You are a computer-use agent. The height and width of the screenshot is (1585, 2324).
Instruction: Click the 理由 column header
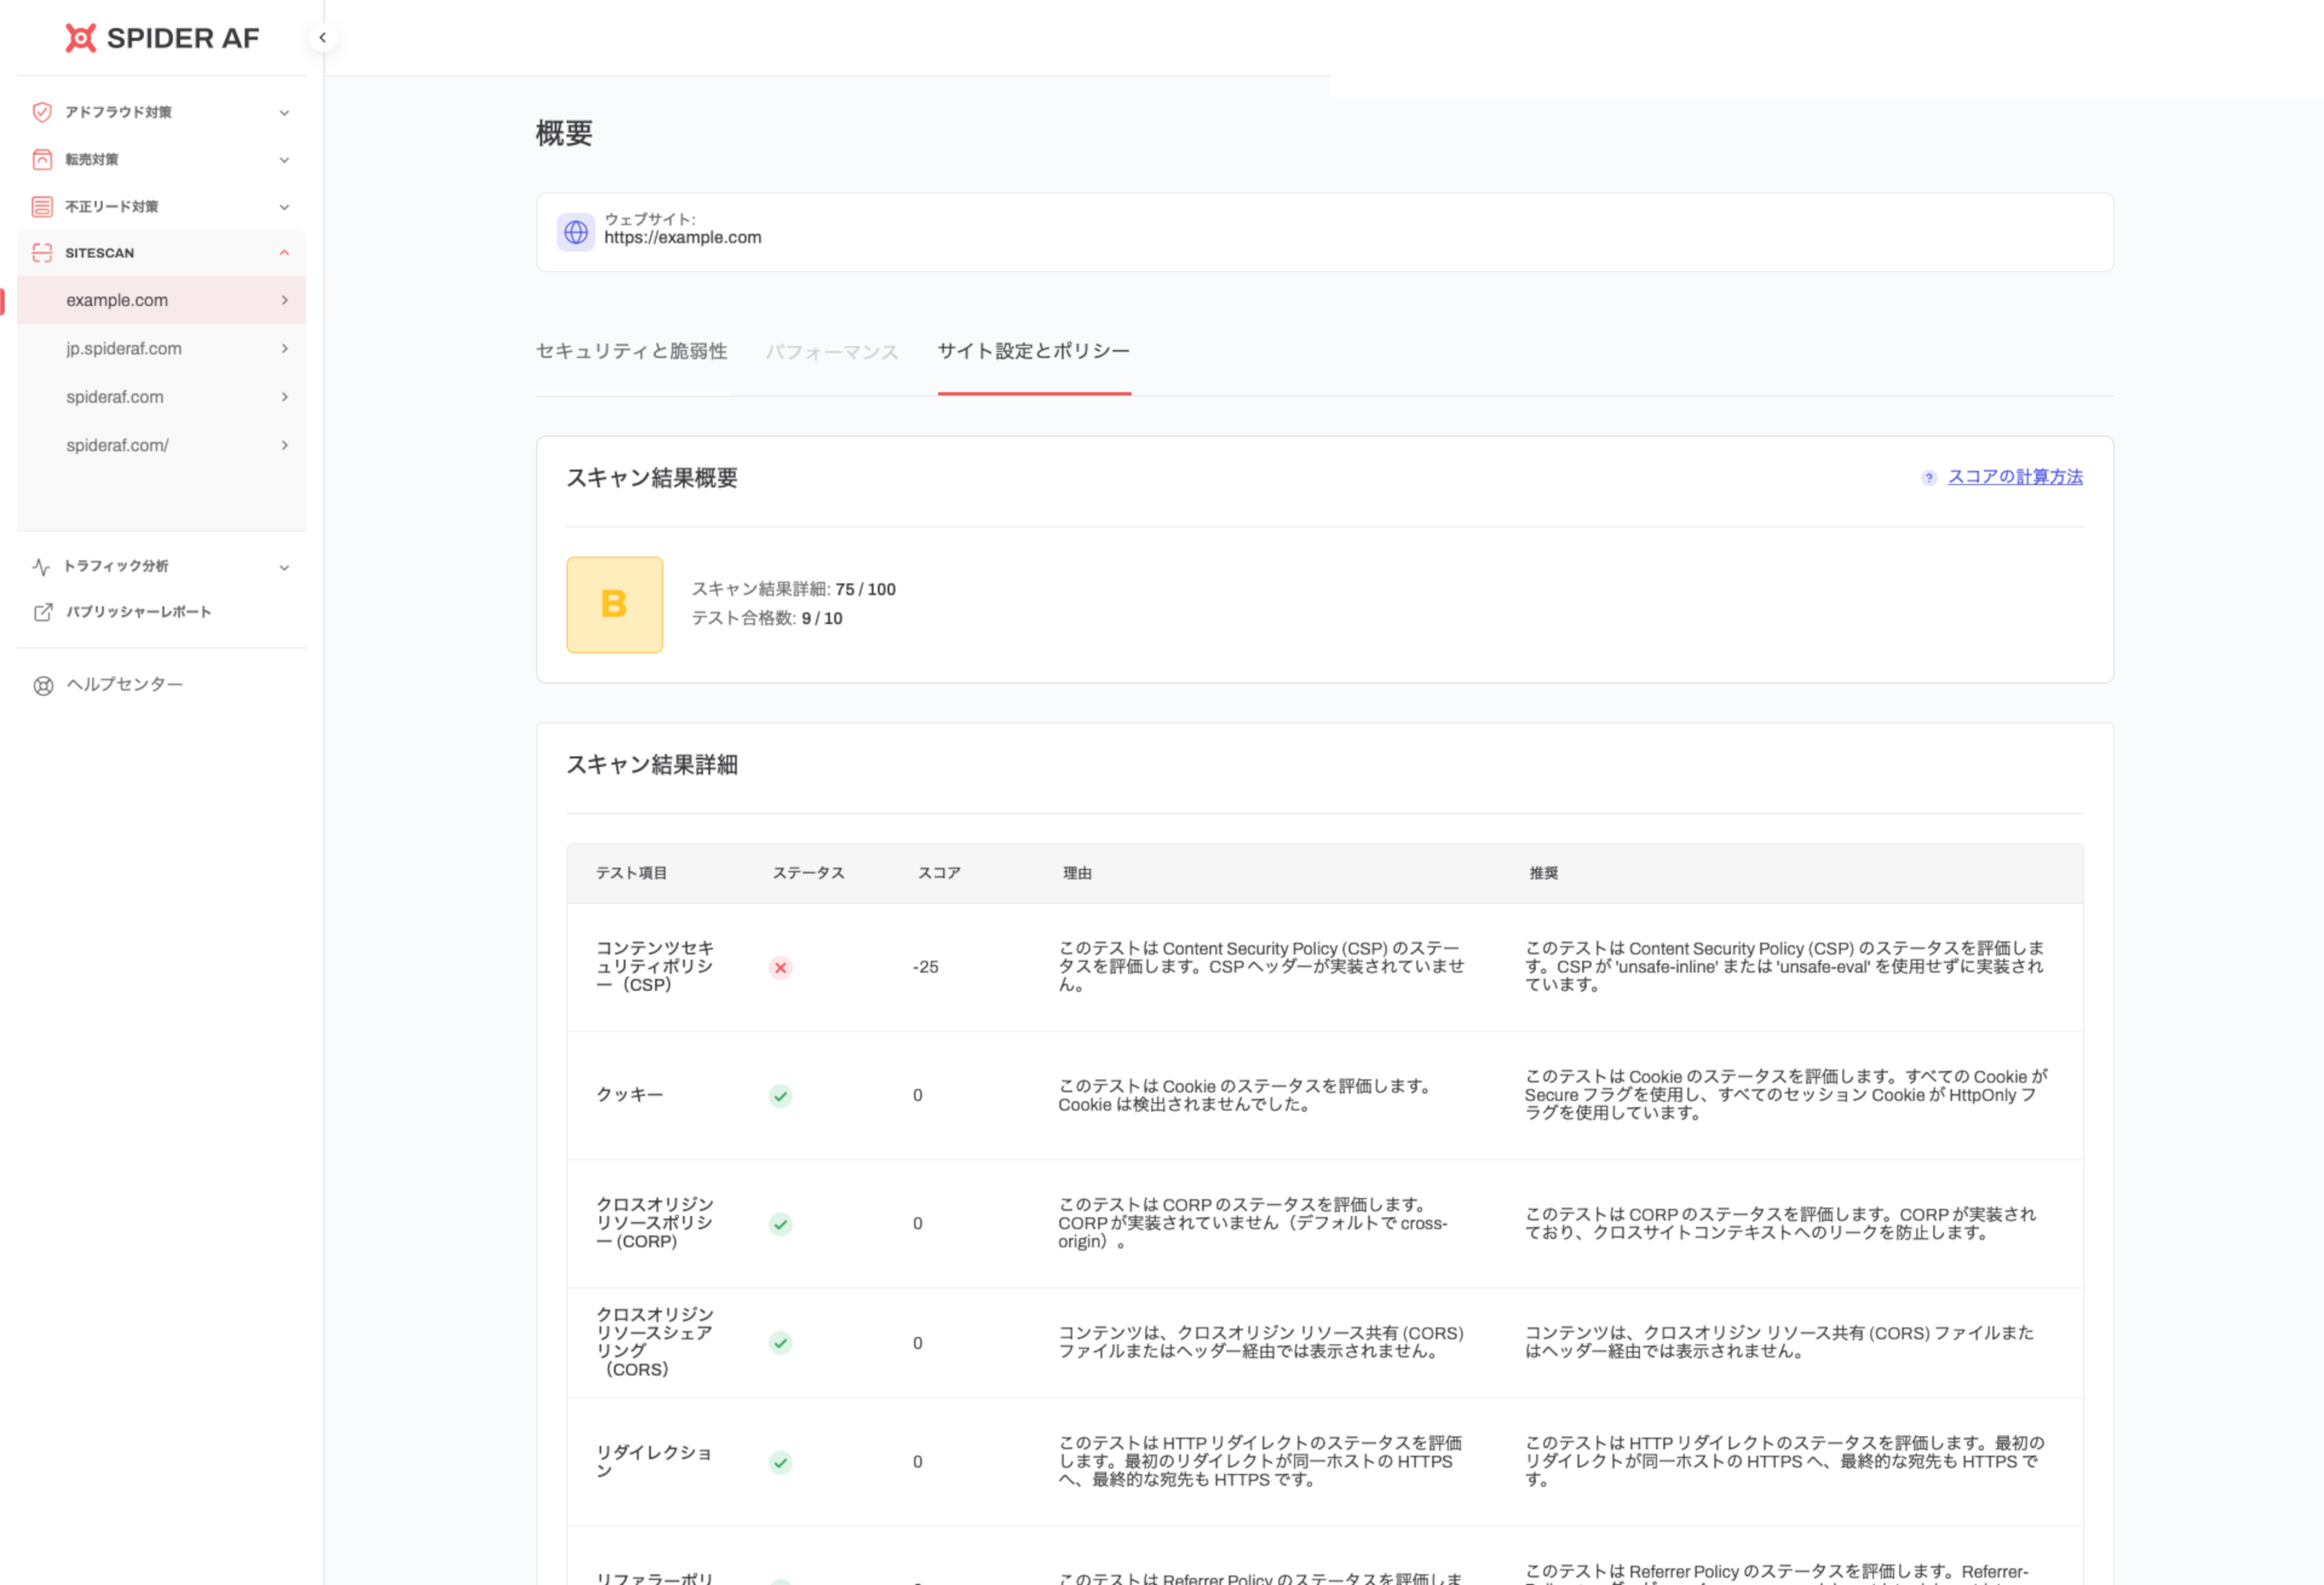1077,872
